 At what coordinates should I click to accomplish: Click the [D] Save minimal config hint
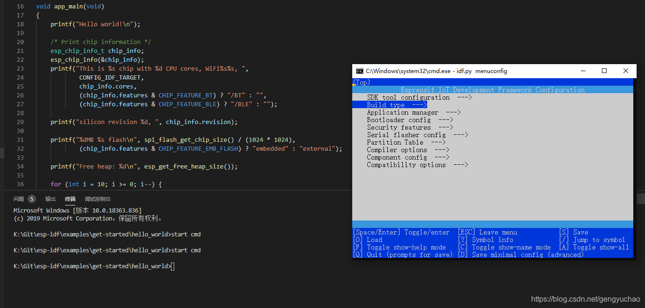click(x=520, y=255)
